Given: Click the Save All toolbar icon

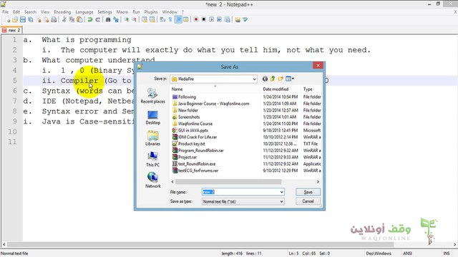Looking at the screenshot, I should pos(30,20).
